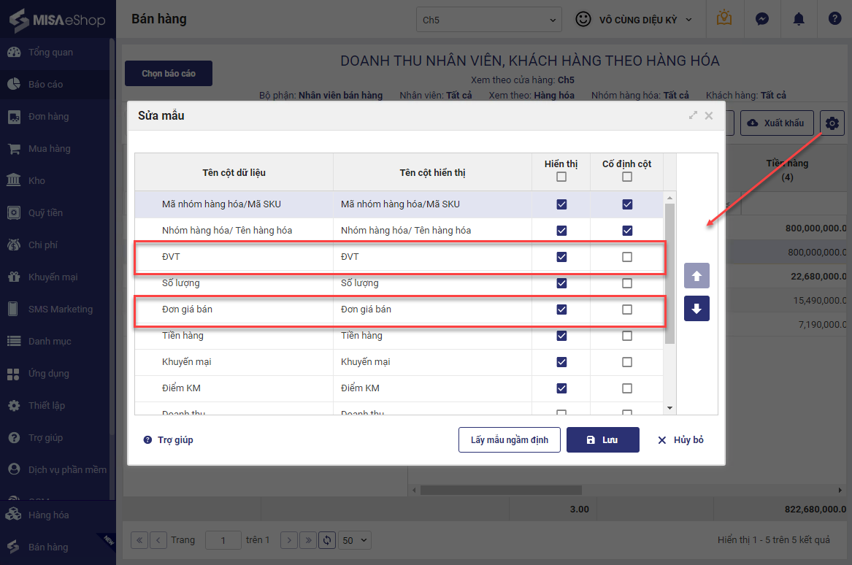
Task: Open the Ch5 store dropdown
Action: coord(488,20)
